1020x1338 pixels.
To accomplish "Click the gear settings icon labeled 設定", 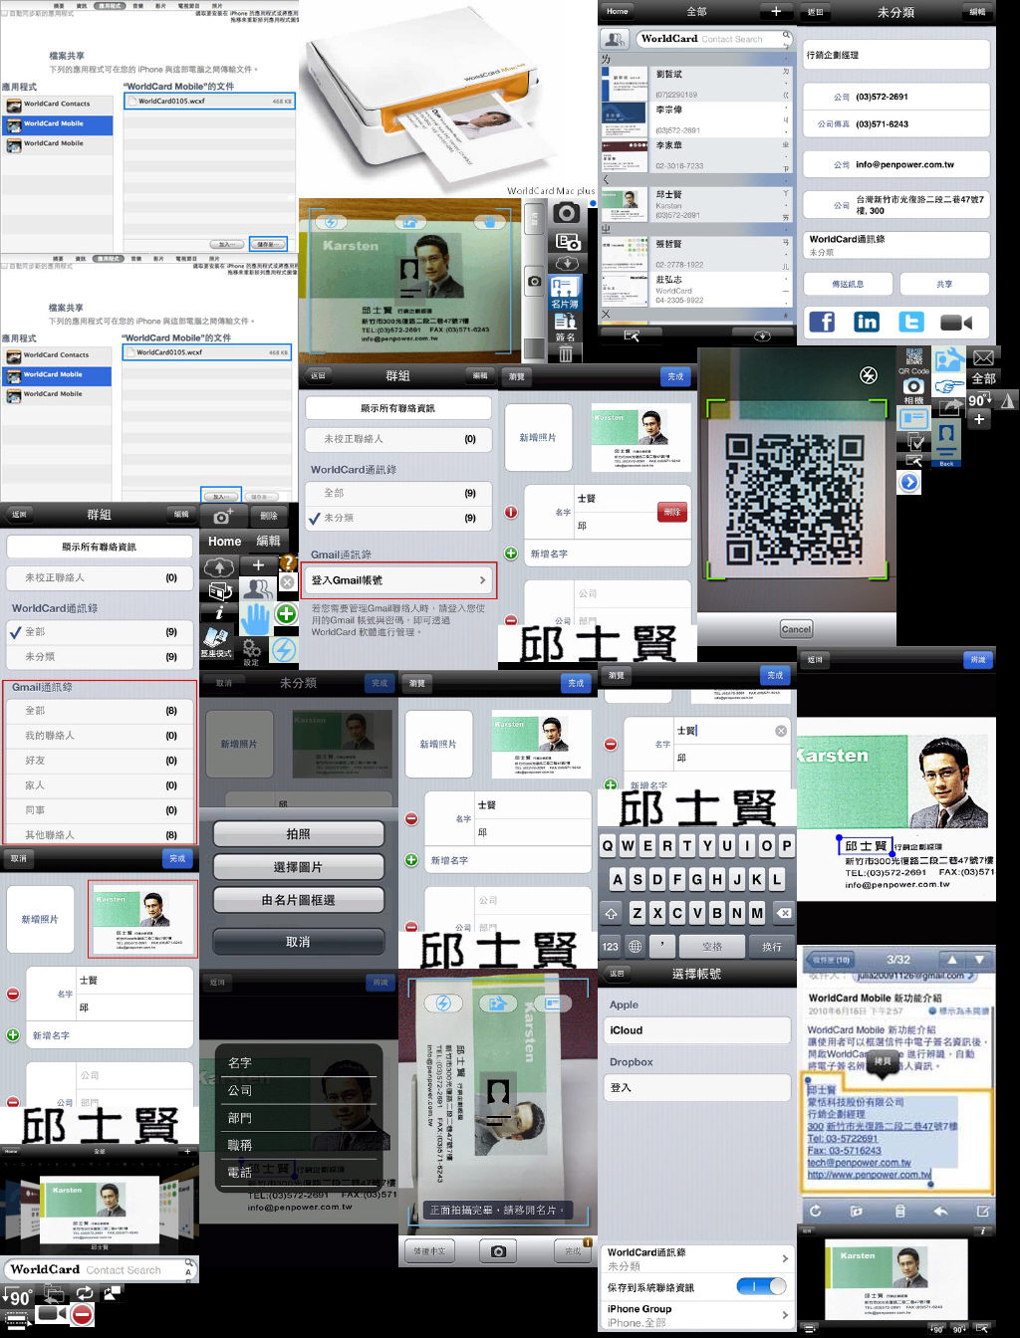I will click(x=252, y=652).
